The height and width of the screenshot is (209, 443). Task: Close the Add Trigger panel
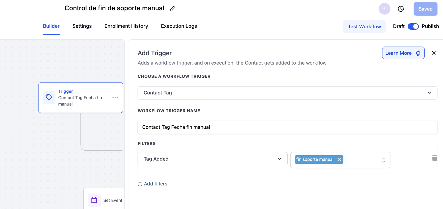coord(434,53)
